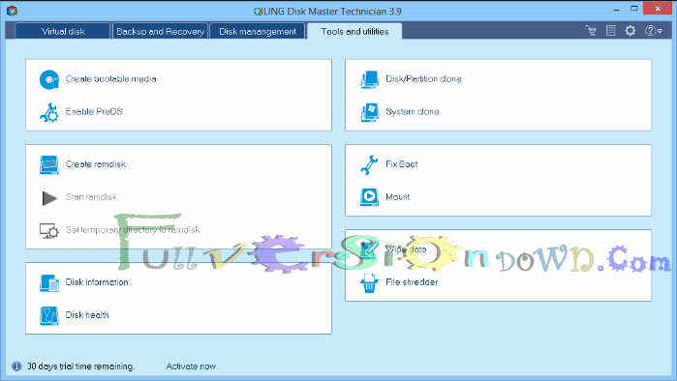Click the Create ramdisk icon
This screenshot has width=677, height=381.
49,164
